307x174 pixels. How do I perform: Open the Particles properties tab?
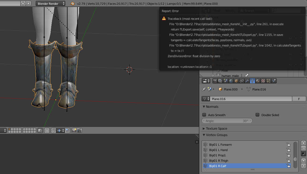[268, 81]
